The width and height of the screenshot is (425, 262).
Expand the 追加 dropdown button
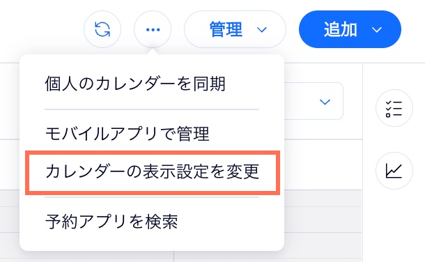[350, 29]
